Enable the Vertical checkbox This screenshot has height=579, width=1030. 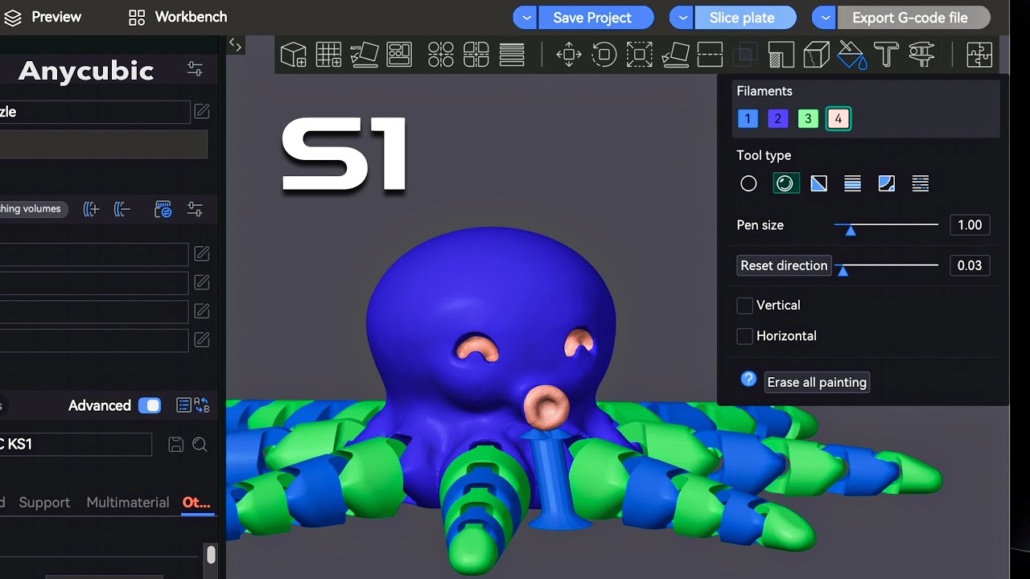(745, 306)
